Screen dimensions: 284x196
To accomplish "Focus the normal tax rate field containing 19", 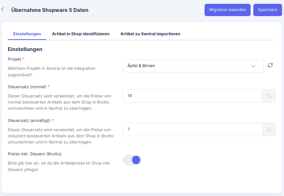I will click(192, 96).
